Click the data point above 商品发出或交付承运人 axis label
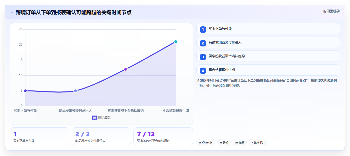The height and width of the screenshot is (156, 350). 75,91
